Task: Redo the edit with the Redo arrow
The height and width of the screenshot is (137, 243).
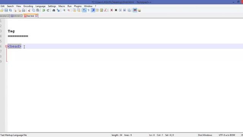Action: click(x=48, y=10)
